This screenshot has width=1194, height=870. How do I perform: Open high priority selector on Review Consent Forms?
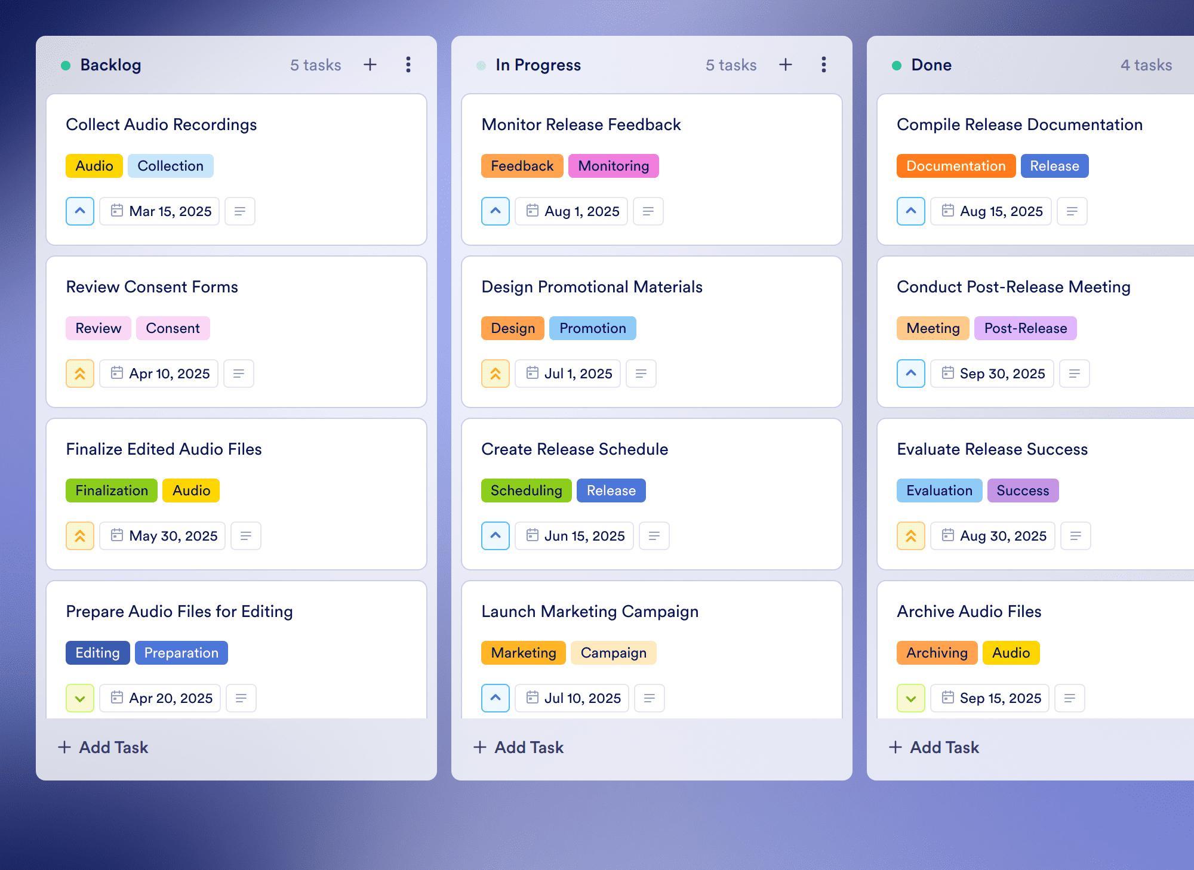[80, 374]
